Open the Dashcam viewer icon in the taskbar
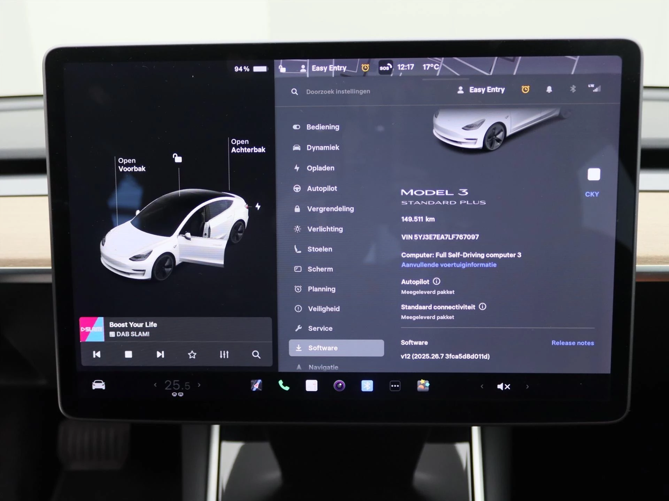The image size is (669, 501). (x=339, y=386)
